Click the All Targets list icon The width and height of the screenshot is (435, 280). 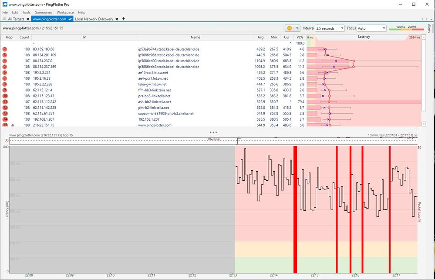4,19
